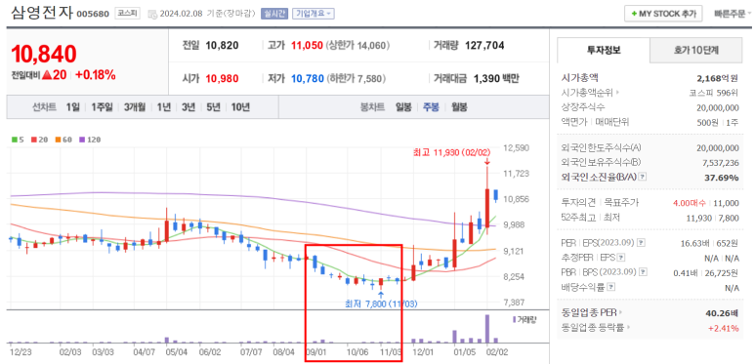This screenshot has height=364, width=755.
Task: Click the 최저 7,800 (11/03) chart marker
Action: tap(381, 303)
